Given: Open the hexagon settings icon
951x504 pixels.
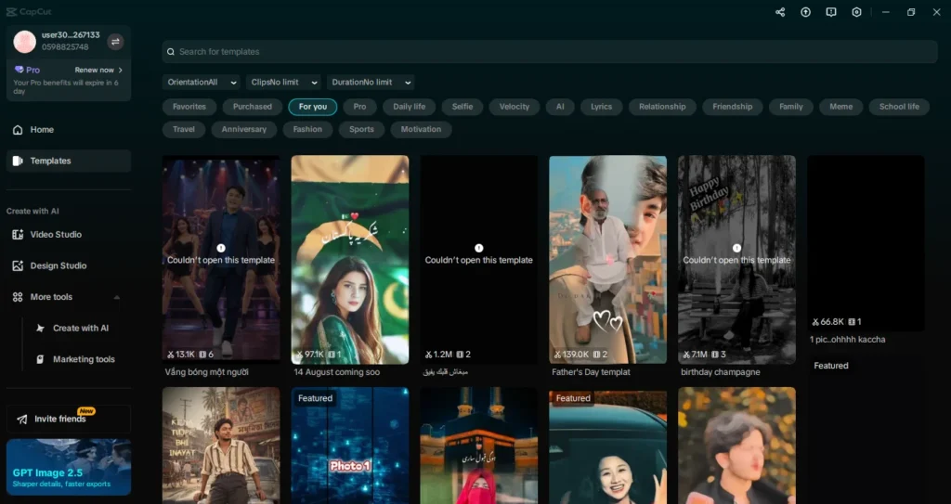Looking at the screenshot, I should pos(856,12).
